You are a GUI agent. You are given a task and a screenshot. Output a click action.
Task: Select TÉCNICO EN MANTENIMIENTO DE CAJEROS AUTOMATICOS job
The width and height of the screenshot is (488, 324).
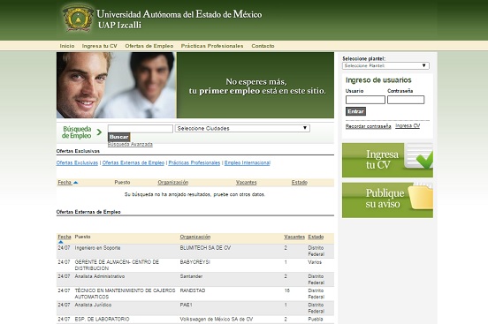pyautogui.click(x=126, y=294)
